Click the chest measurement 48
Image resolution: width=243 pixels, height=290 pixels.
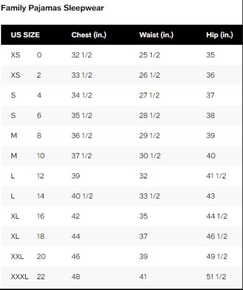tap(76, 276)
